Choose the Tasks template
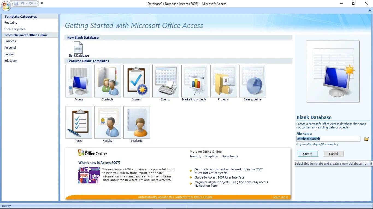Viewport: 373px width, 209px height. pyautogui.click(x=79, y=124)
